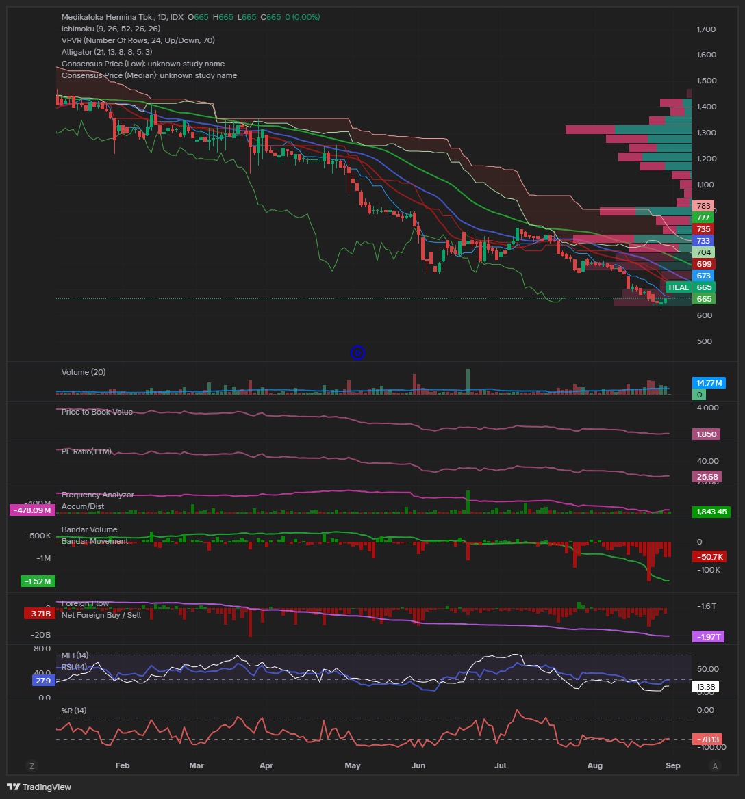Viewport: 745px width, 799px height.
Task: Click the red 735 price label
Action: click(703, 229)
